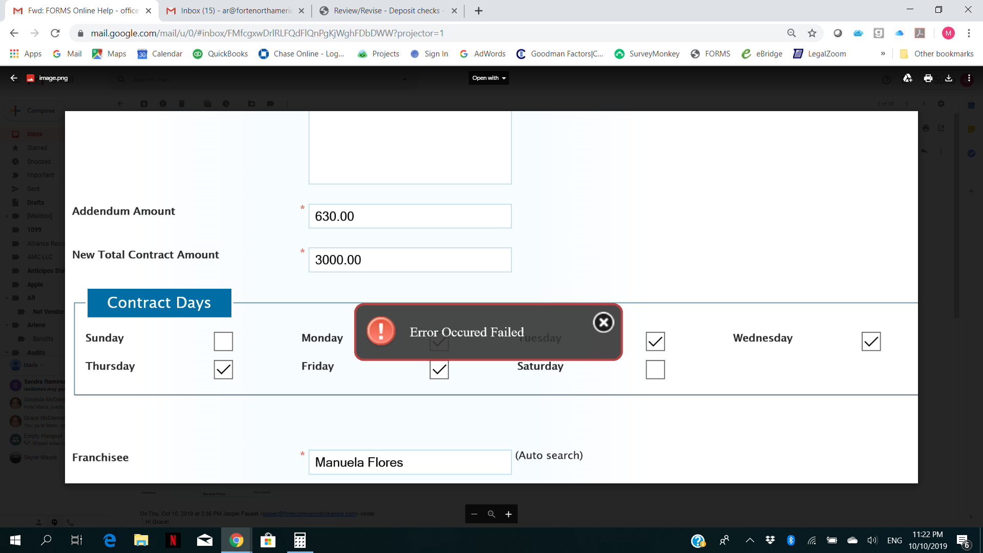The width and height of the screenshot is (983, 553).
Task: Open File Explorer from taskbar
Action: pyautogui.click(x=141, y=540)
